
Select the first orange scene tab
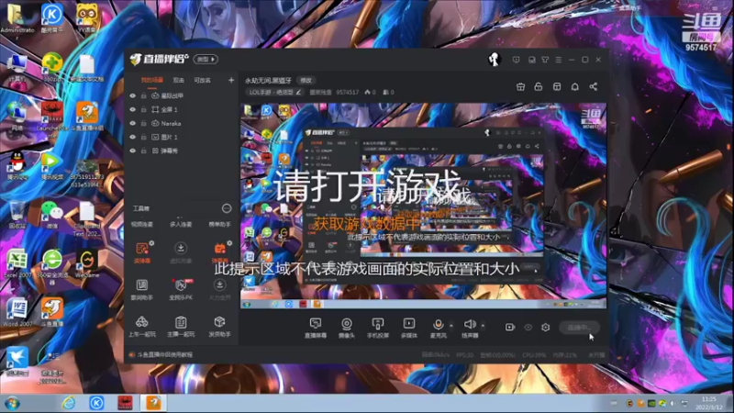pyautogui.click(x=152, y=81)
